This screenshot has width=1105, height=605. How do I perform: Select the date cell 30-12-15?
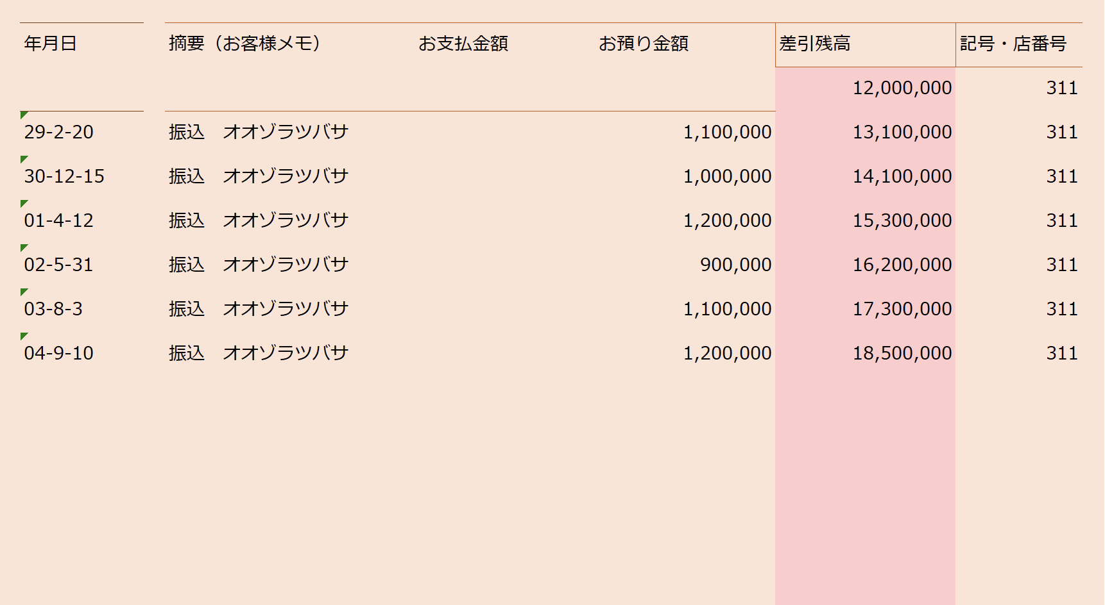pos(81,177)
